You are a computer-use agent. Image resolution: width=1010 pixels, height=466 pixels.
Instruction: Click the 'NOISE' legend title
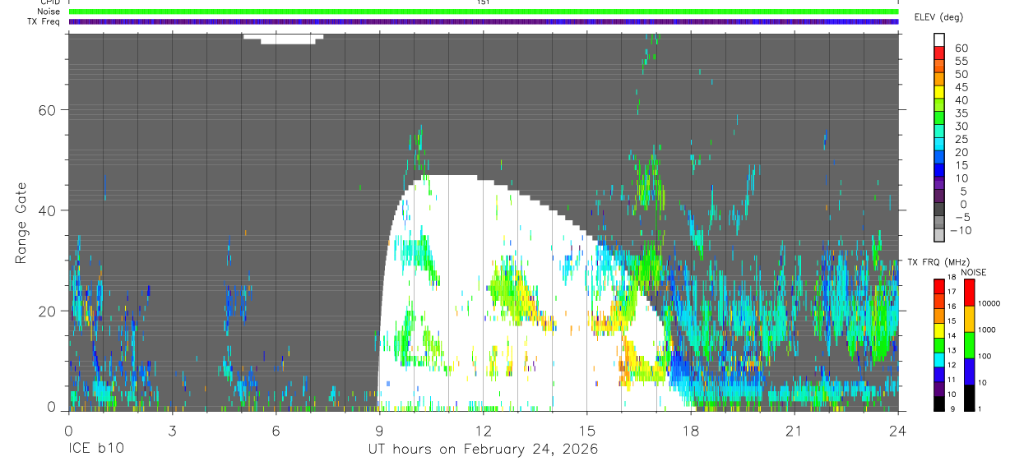[973, 272]
